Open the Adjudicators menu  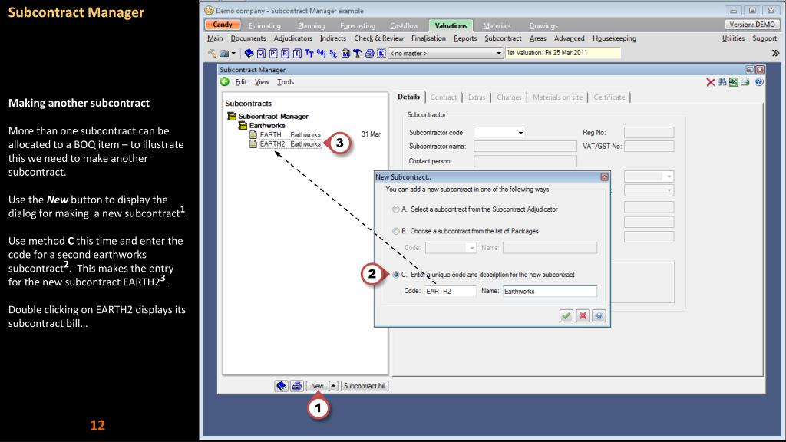(x=292, y=38)
